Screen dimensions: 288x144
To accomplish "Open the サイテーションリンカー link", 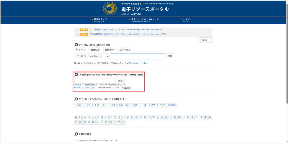I will point(136,63).
